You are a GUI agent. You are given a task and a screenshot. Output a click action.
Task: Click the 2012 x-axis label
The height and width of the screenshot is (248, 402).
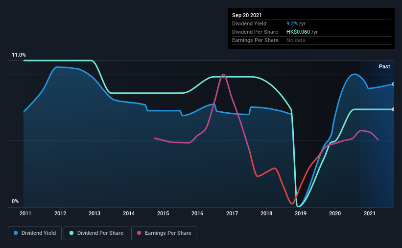pos(60,213)
